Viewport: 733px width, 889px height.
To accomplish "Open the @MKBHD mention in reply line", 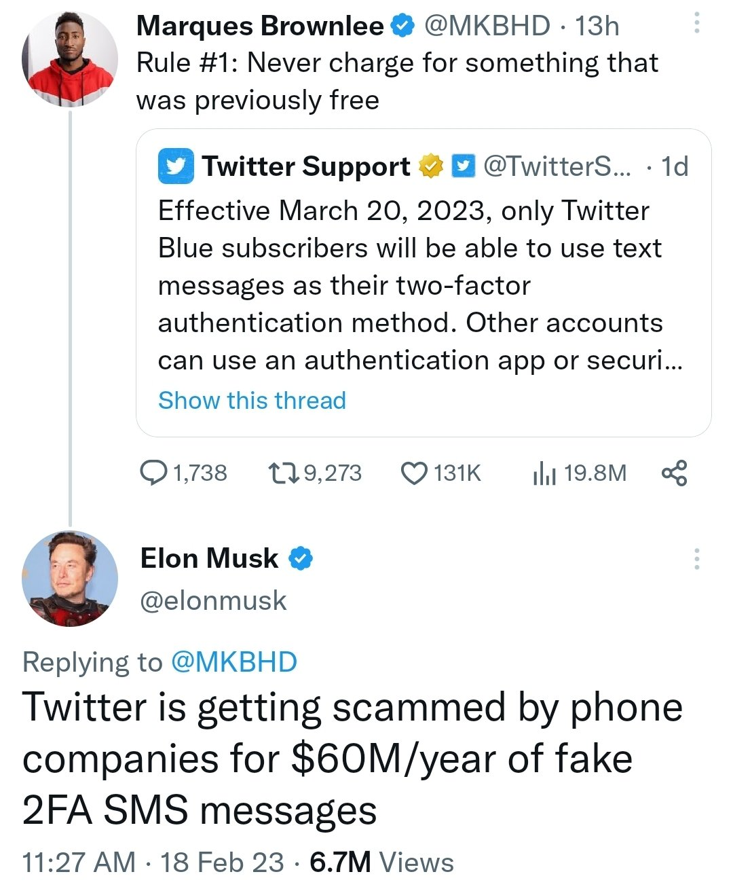I will coord(234,662).
